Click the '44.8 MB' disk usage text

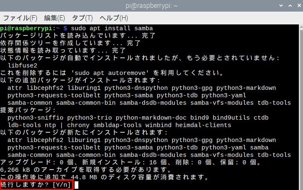click(84, 177)
